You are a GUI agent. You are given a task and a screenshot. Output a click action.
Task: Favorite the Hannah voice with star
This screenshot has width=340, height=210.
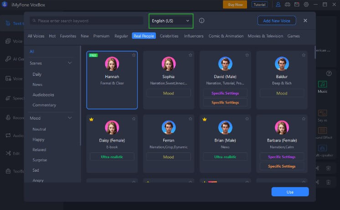point(134,55)
